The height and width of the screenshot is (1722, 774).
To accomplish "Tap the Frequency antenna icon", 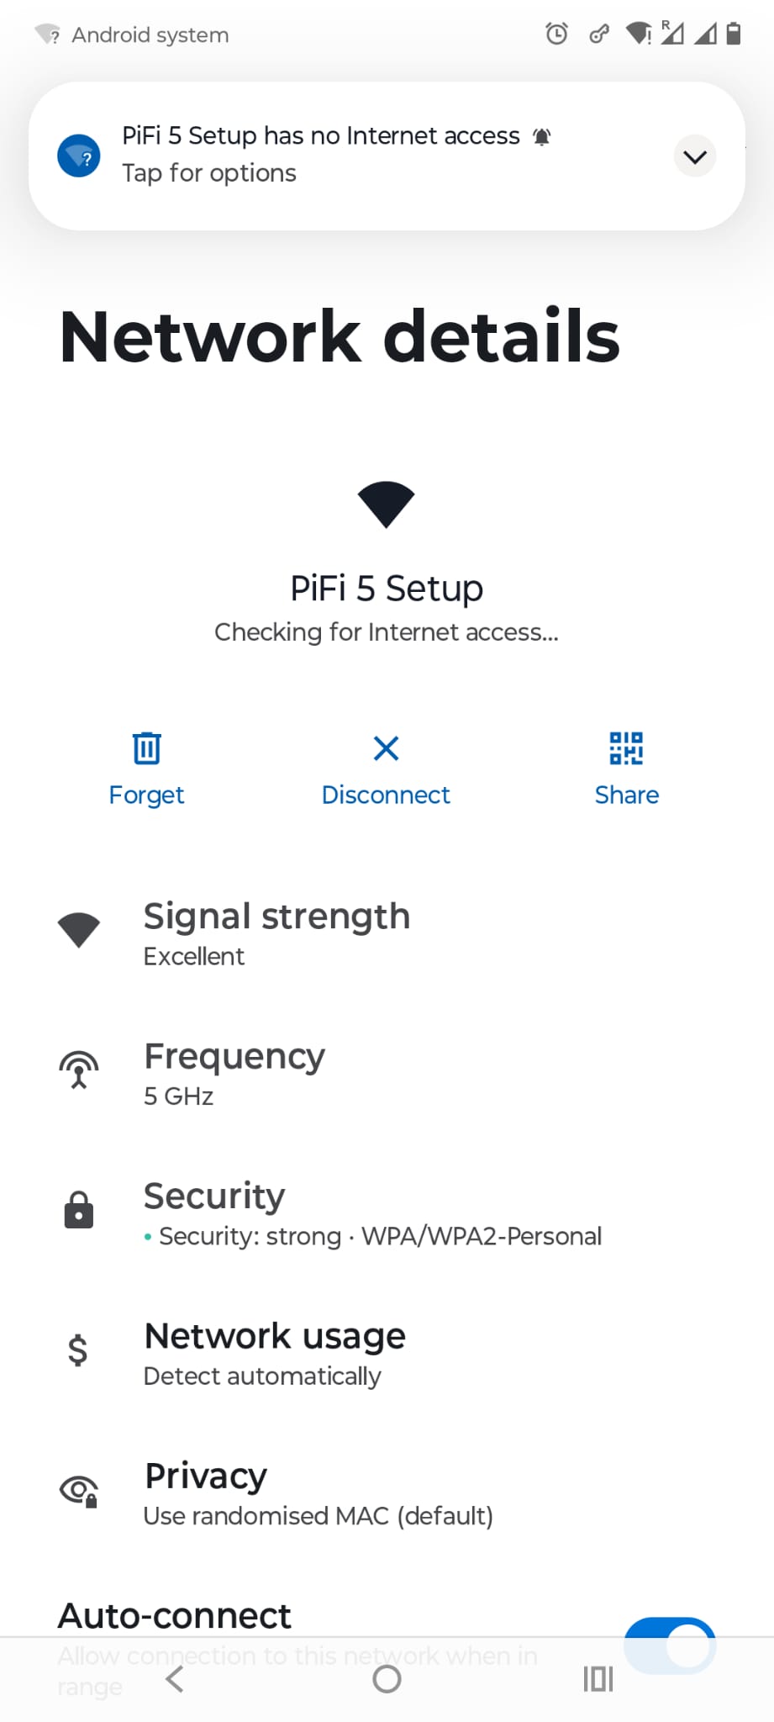I will (79, 1070).
